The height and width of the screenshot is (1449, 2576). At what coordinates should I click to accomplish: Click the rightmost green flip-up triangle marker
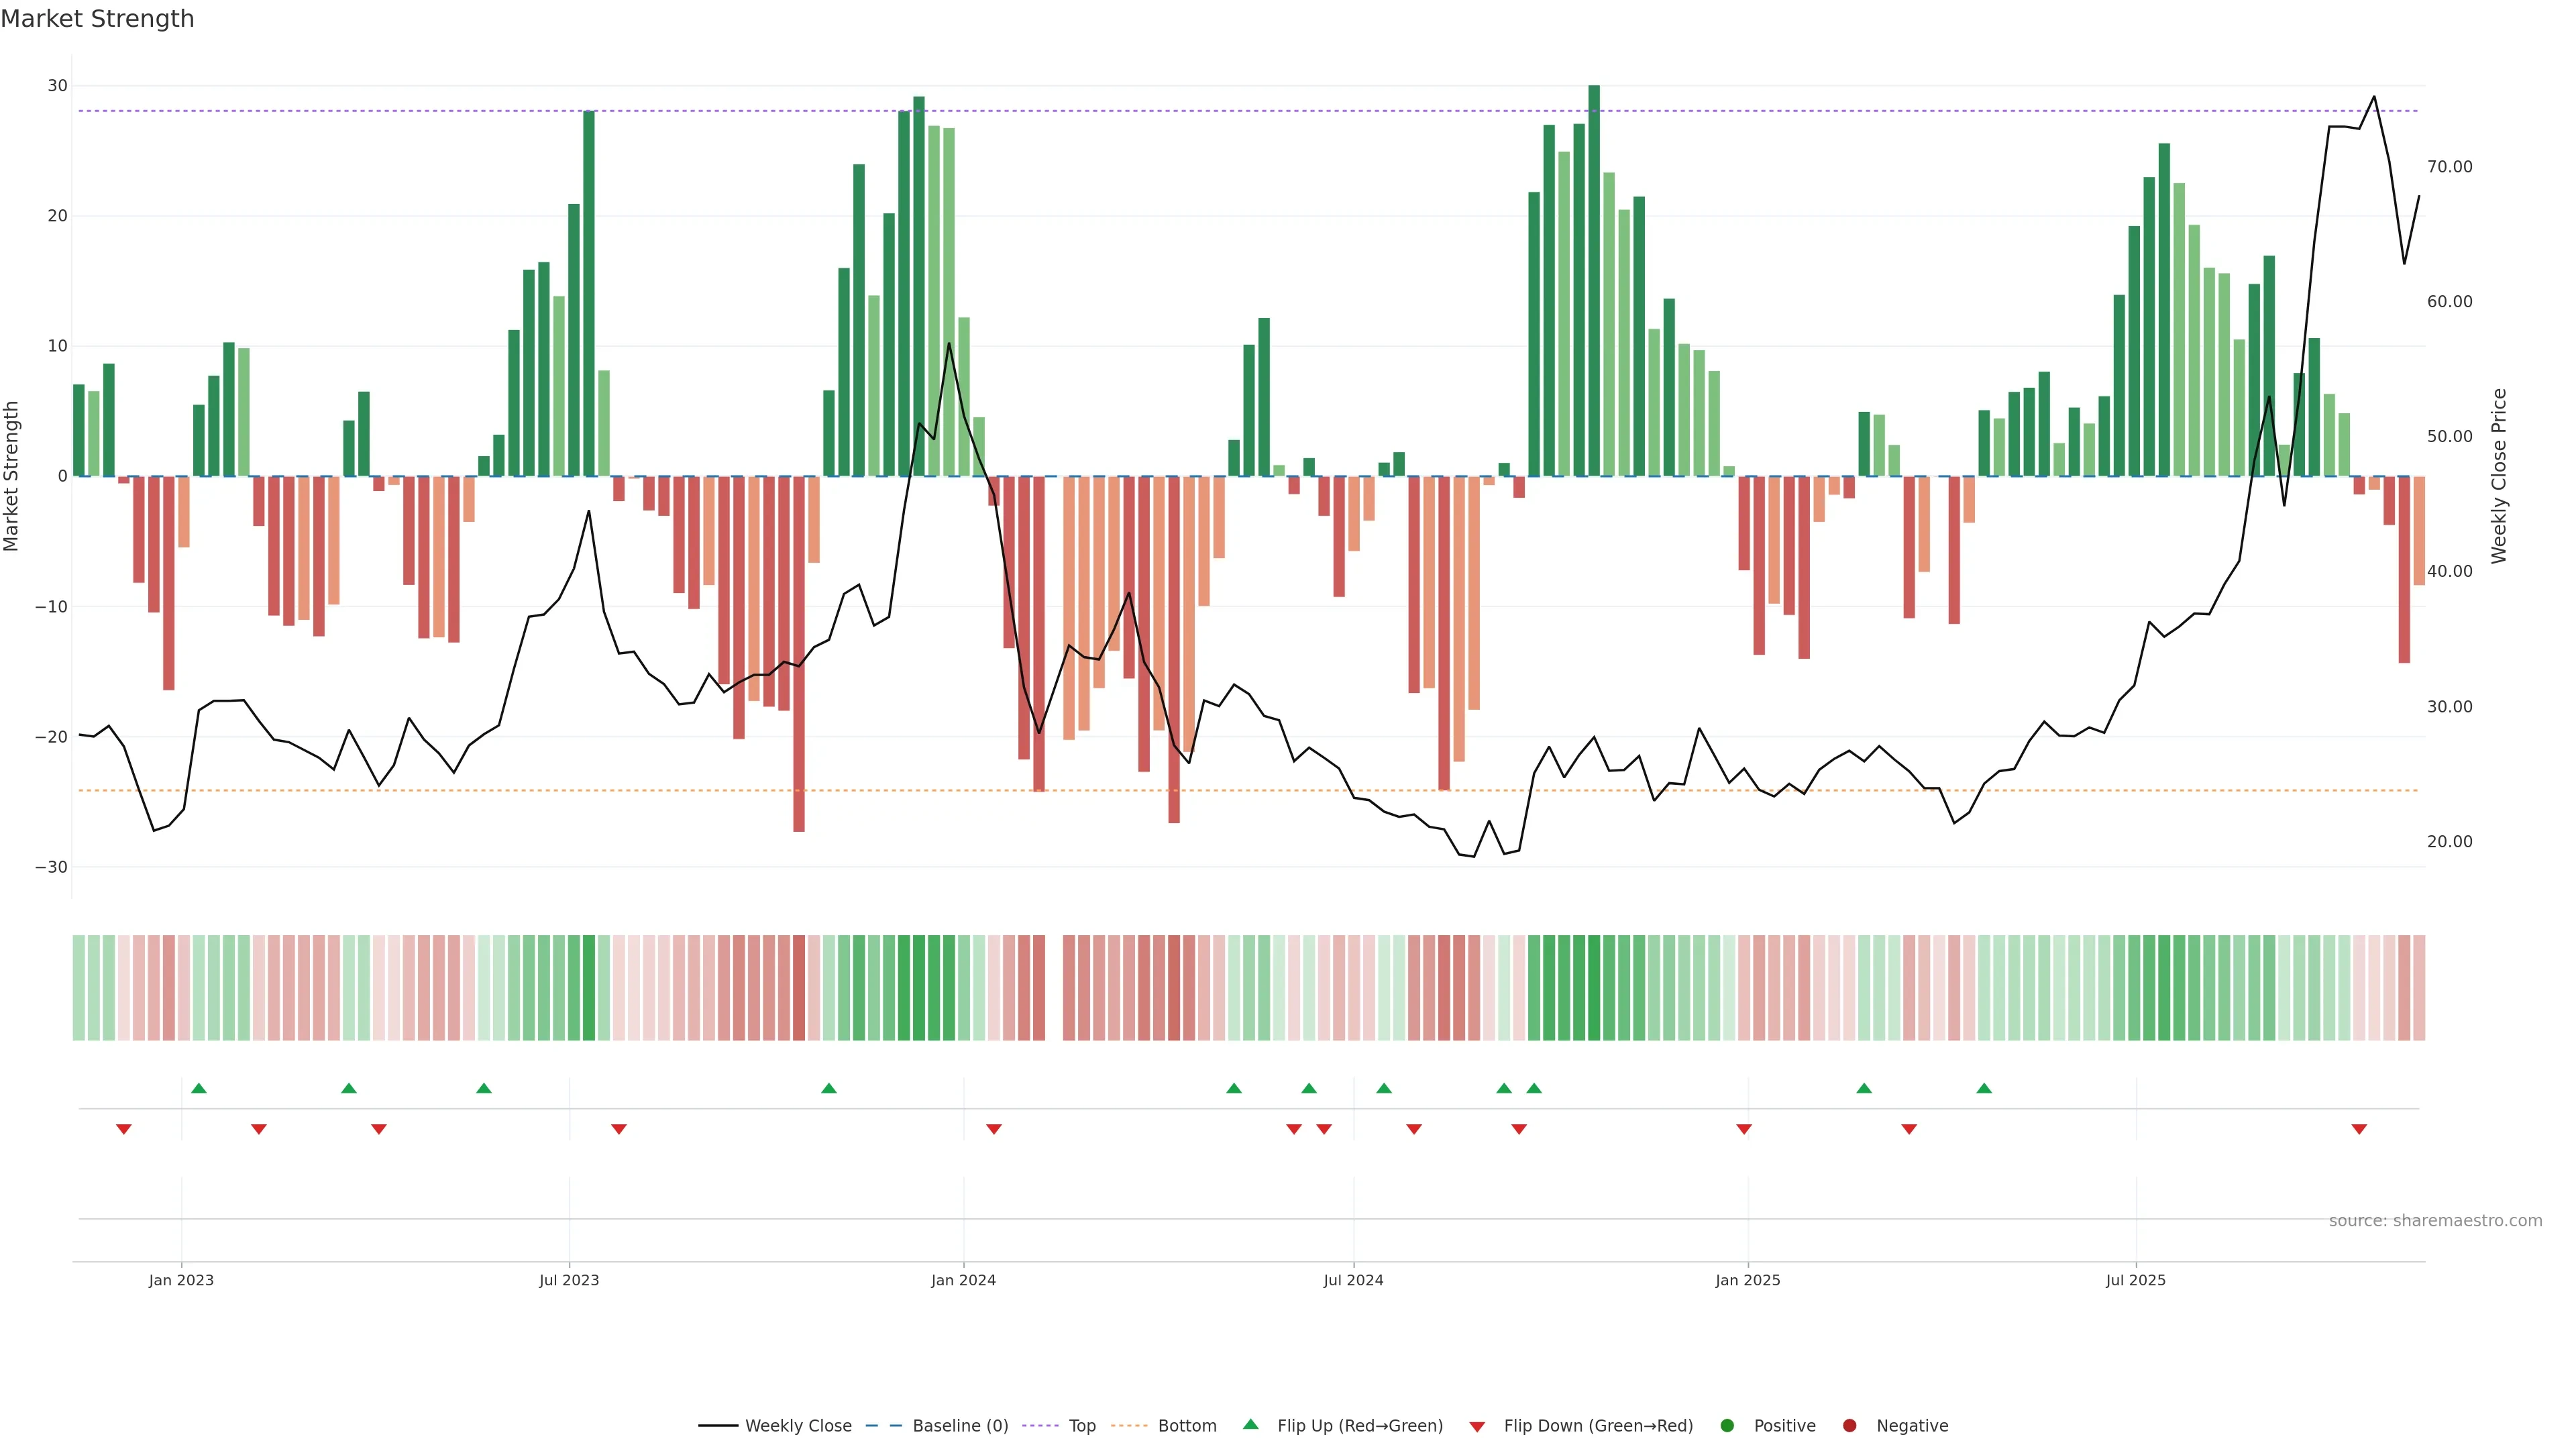pos(1984,1088)
